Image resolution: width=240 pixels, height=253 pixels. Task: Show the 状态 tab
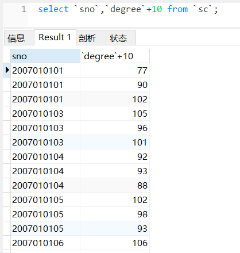tap(121, 38)
